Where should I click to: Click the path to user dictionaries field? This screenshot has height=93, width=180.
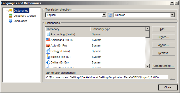click(x=107, y=77)
